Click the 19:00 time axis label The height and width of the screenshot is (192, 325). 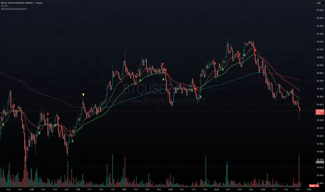tap(170, 190)
